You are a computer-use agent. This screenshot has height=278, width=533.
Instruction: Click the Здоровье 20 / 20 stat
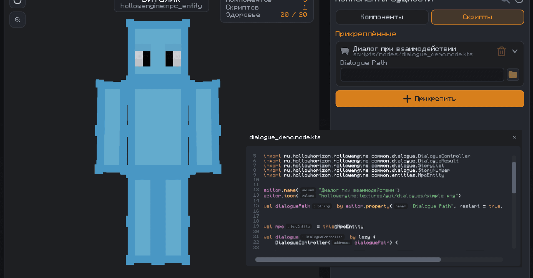[266, 15]
